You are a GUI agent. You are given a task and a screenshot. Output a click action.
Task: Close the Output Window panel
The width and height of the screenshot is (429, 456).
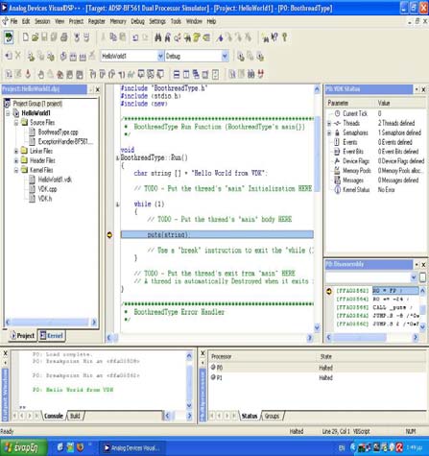5,353
